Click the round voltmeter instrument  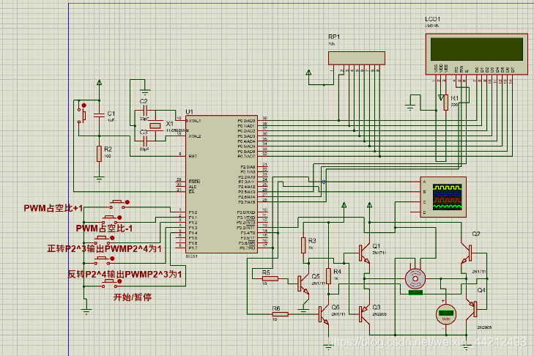point(446,314)
